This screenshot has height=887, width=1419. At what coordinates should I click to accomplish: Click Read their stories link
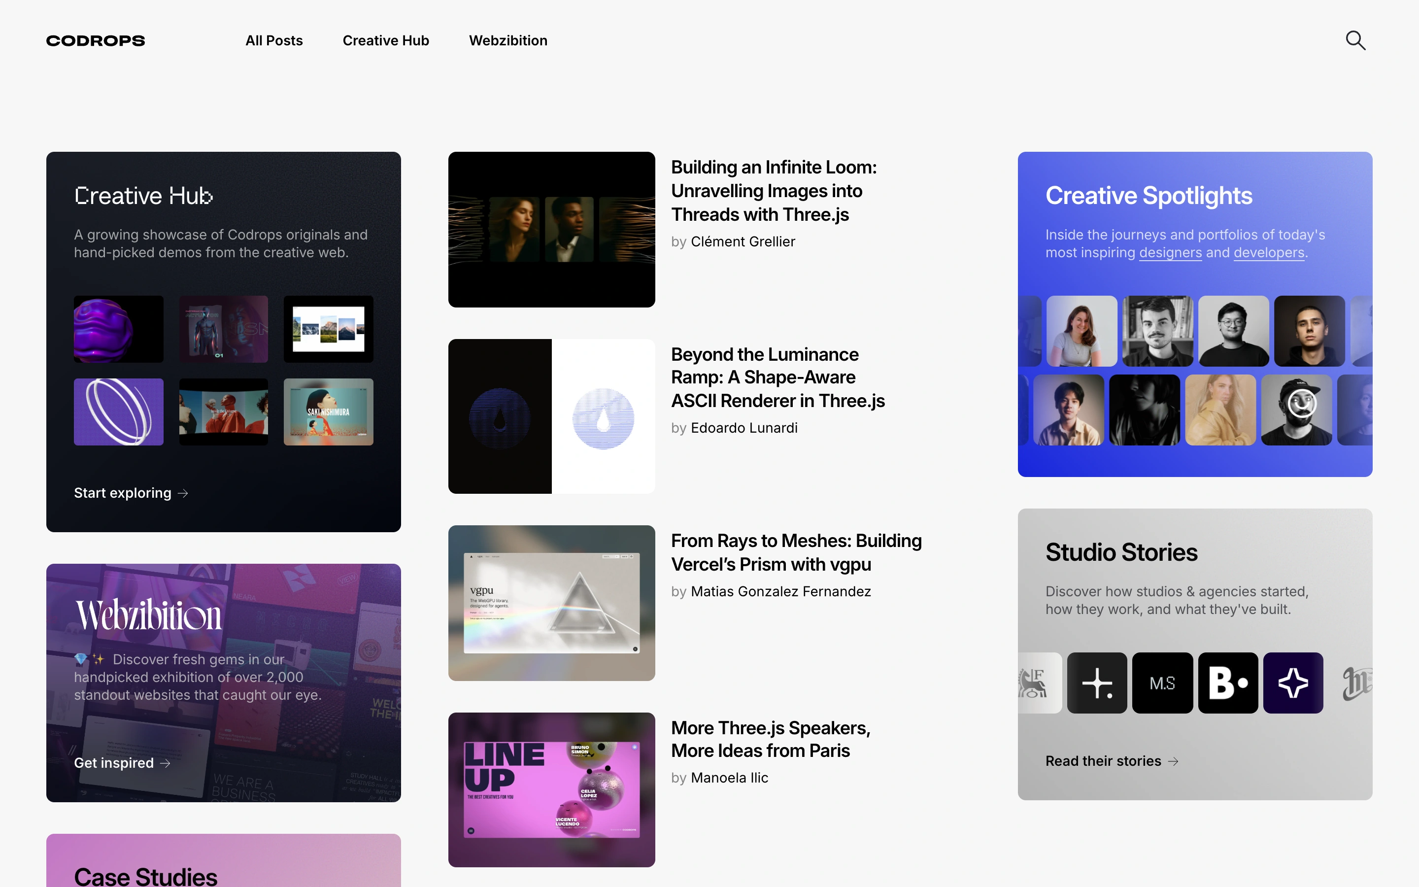1112,761
